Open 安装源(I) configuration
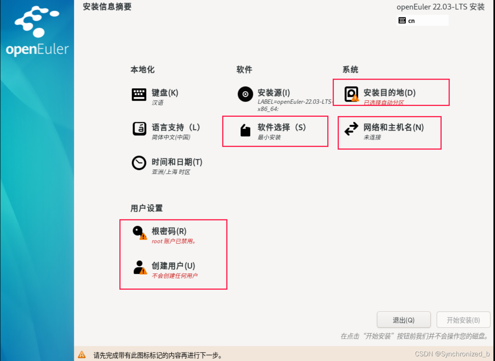The width and height of the screenshot is (495, 361). point(274,93)
